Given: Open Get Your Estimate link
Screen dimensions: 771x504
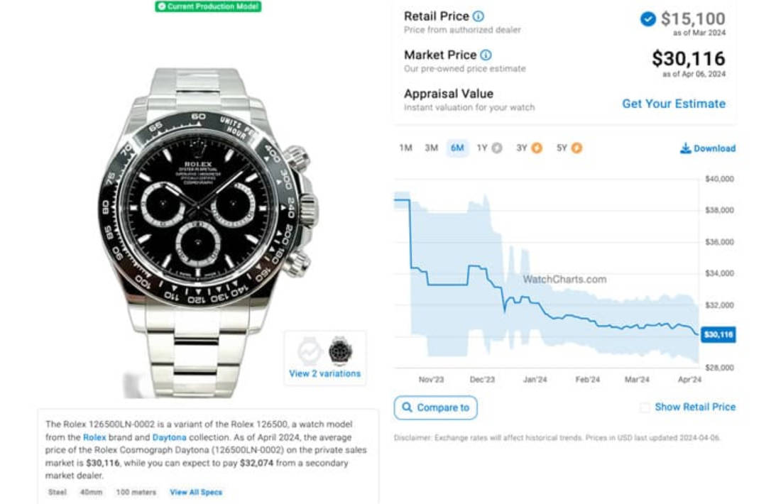Looking at the screenshot, I should click(x=674, y=104).
